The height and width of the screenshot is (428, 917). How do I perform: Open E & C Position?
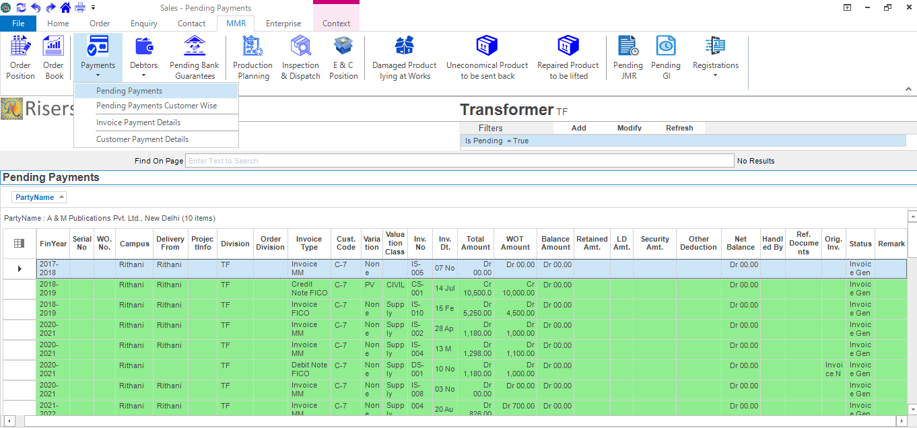[343, 58]
